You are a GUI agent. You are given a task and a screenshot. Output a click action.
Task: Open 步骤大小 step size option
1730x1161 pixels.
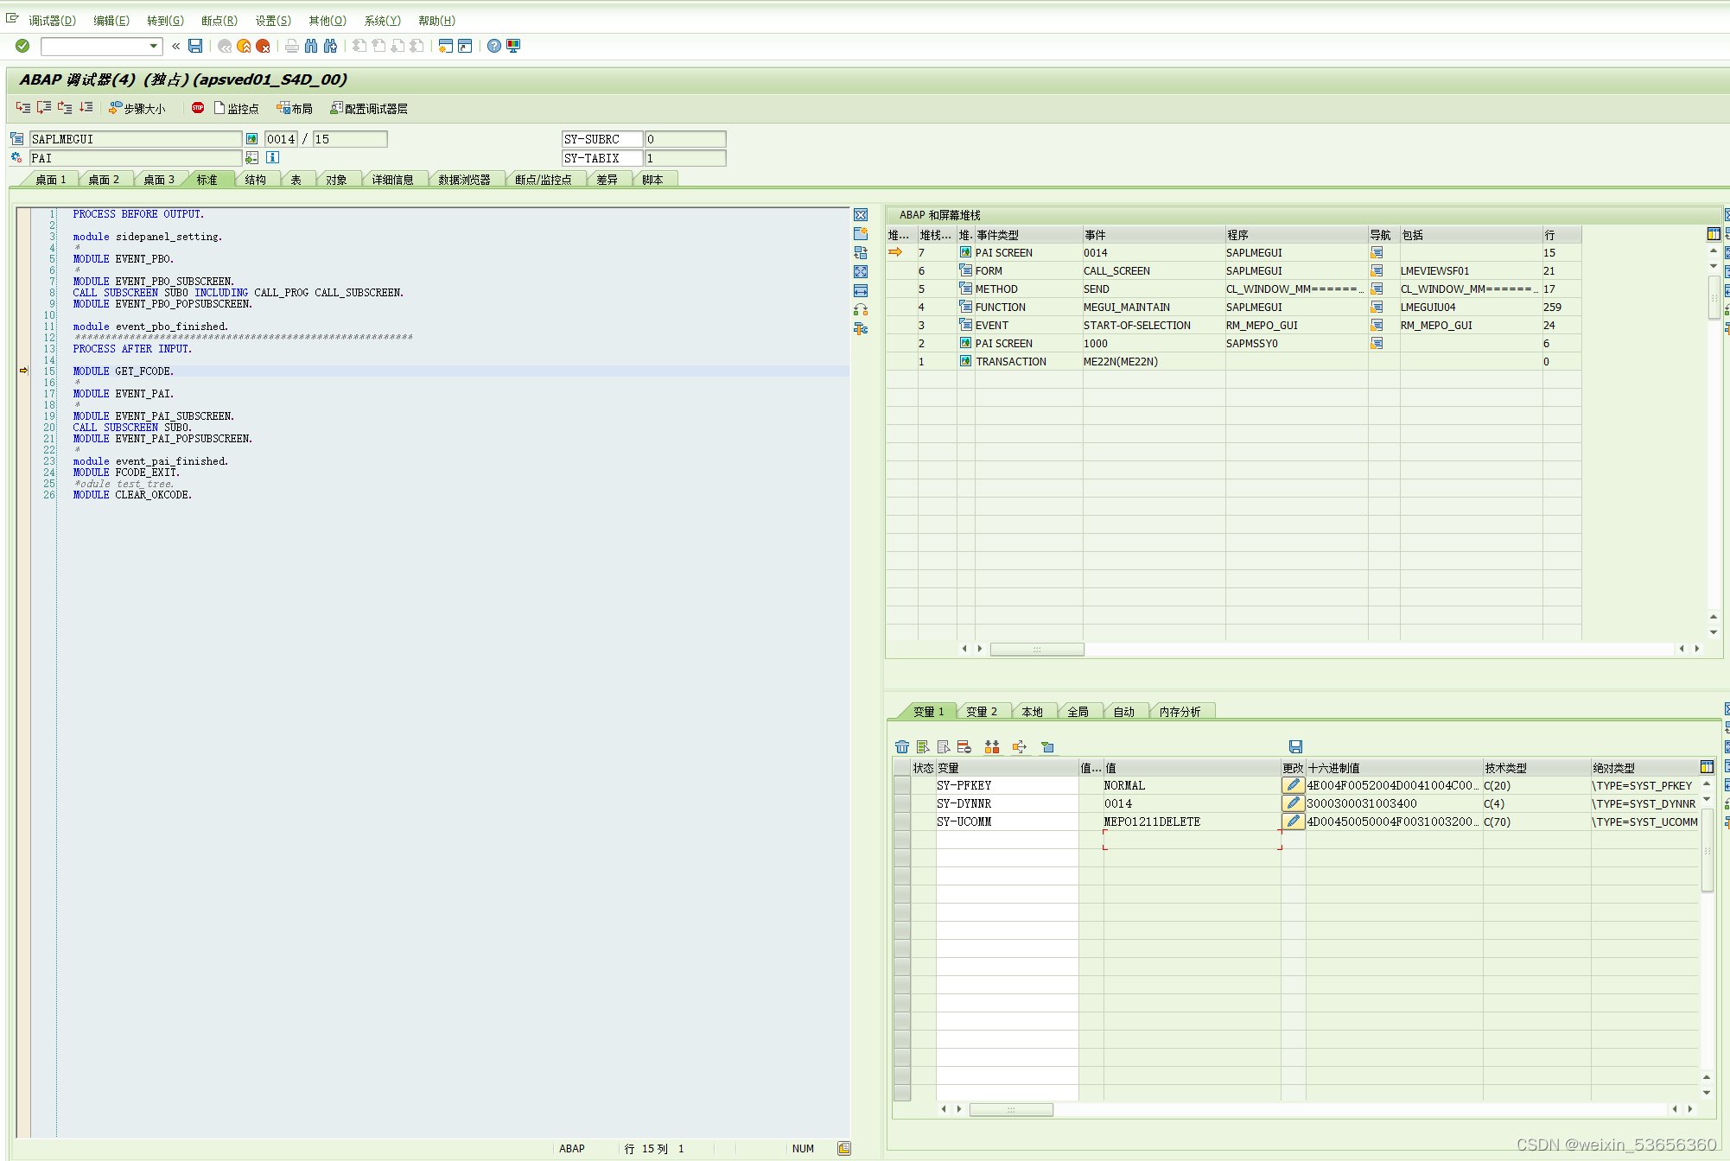[x=137, y=109]
